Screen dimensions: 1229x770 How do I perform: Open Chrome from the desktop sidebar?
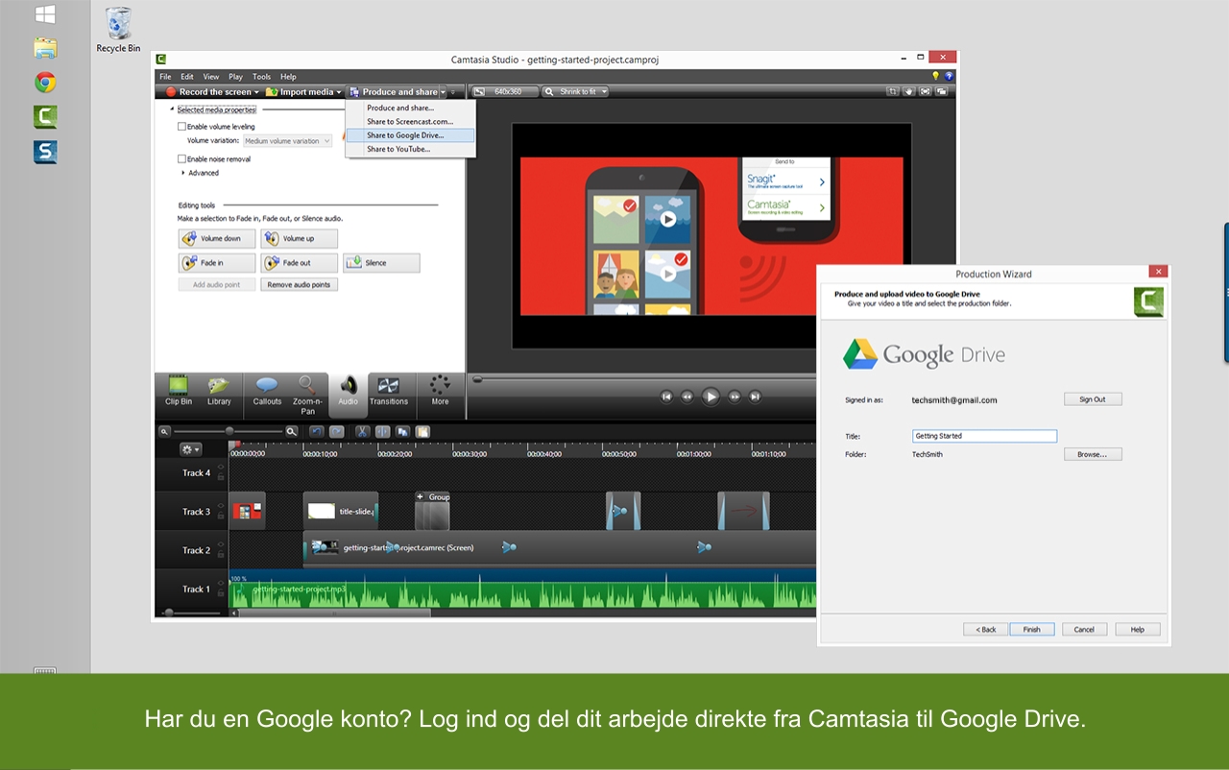point(45,83)
